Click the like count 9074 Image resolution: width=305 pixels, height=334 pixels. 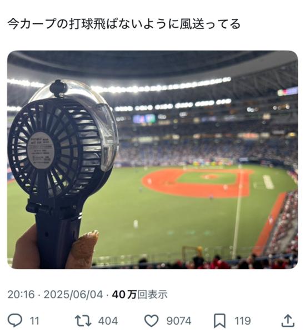click(179, 321)
